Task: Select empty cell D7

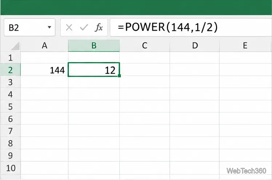Action: [195, 131]
